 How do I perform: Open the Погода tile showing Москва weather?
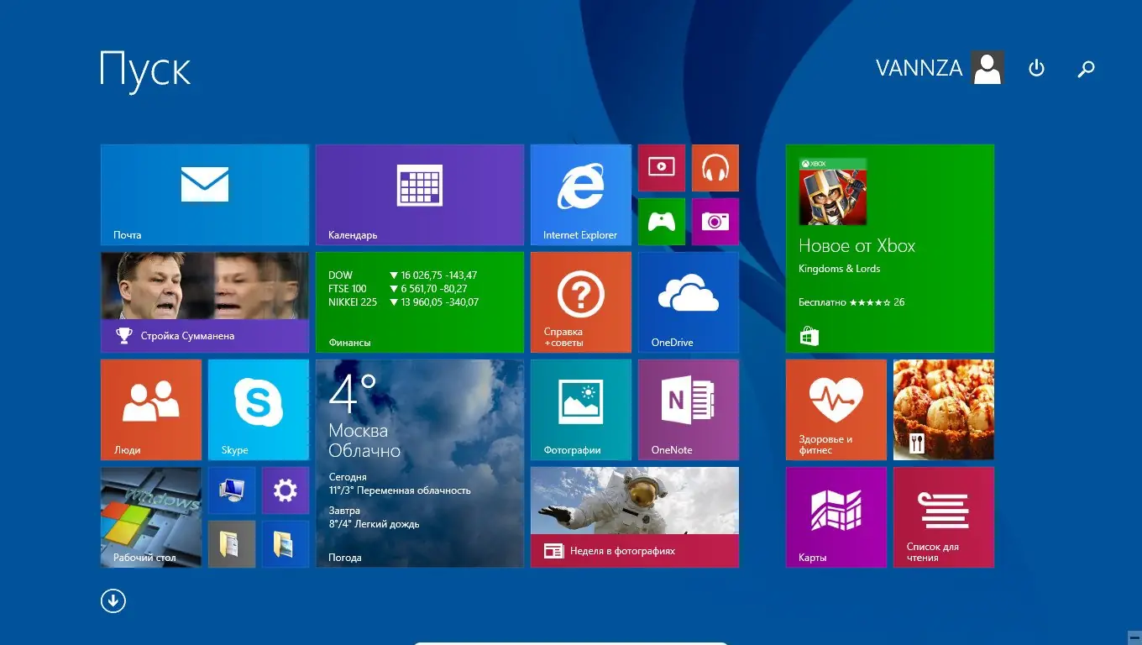419,462
